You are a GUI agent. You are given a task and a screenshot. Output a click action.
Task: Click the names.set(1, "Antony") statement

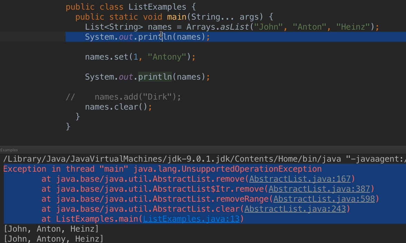pyautogui.click(x=140, y=57)
